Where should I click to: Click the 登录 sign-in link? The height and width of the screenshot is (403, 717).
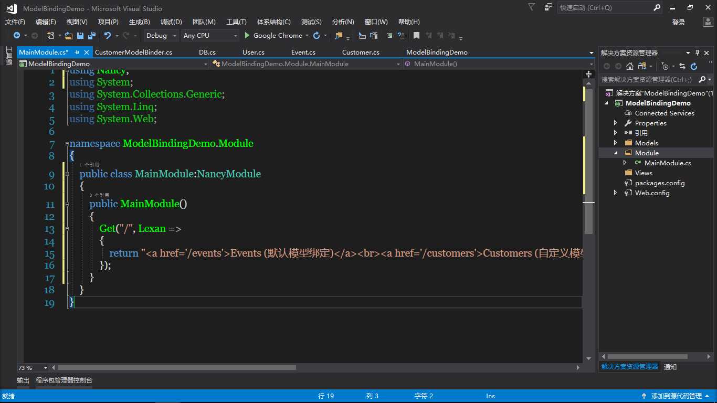click(679, 22)
